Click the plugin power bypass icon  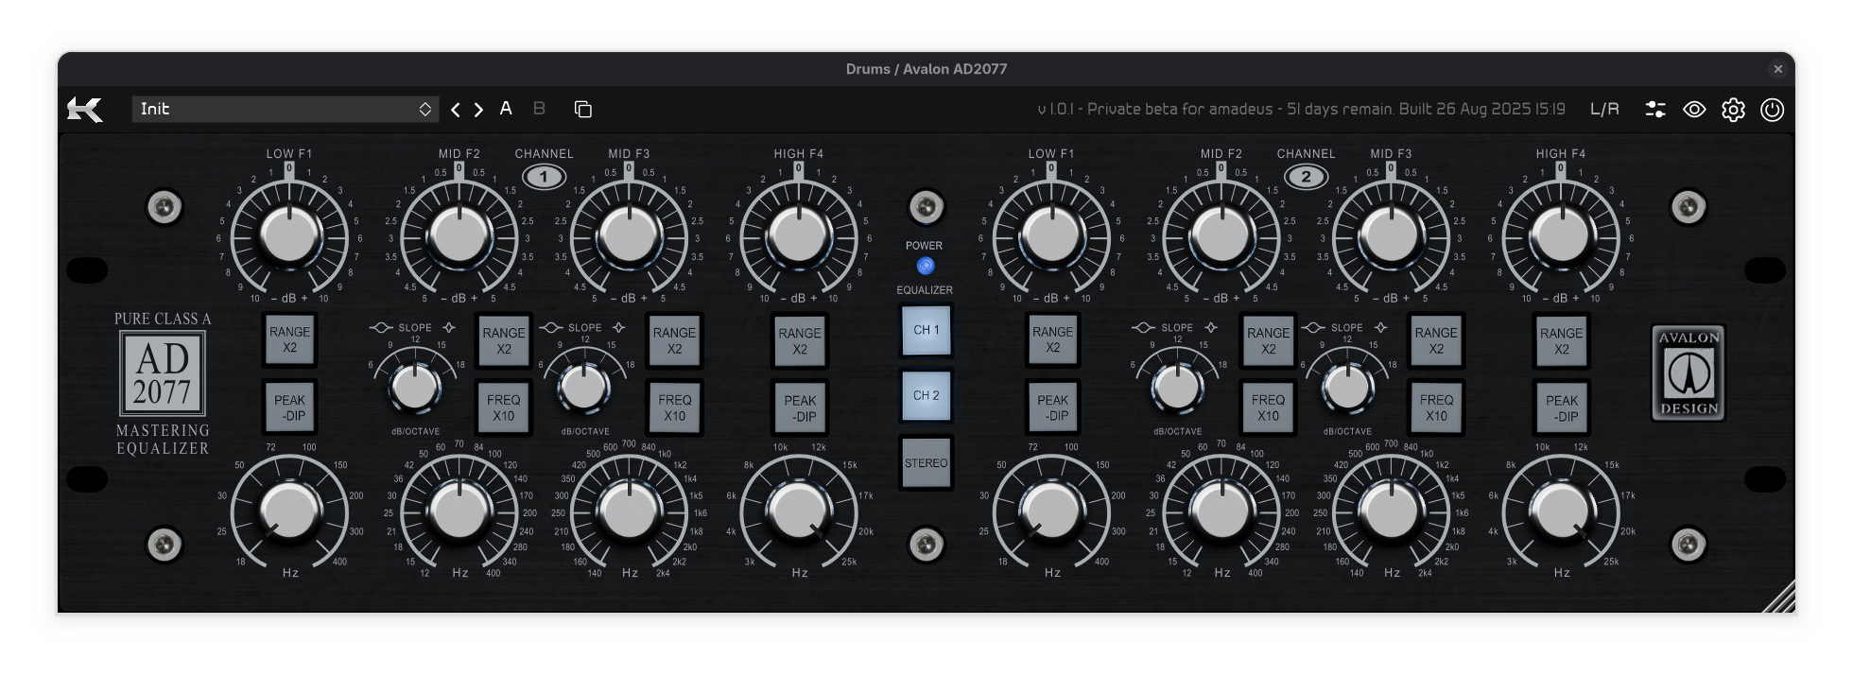click(1773, 110)
